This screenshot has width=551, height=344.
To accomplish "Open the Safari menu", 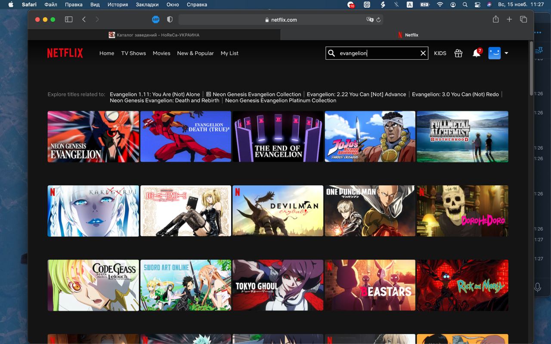I will (x=29, y=4).
